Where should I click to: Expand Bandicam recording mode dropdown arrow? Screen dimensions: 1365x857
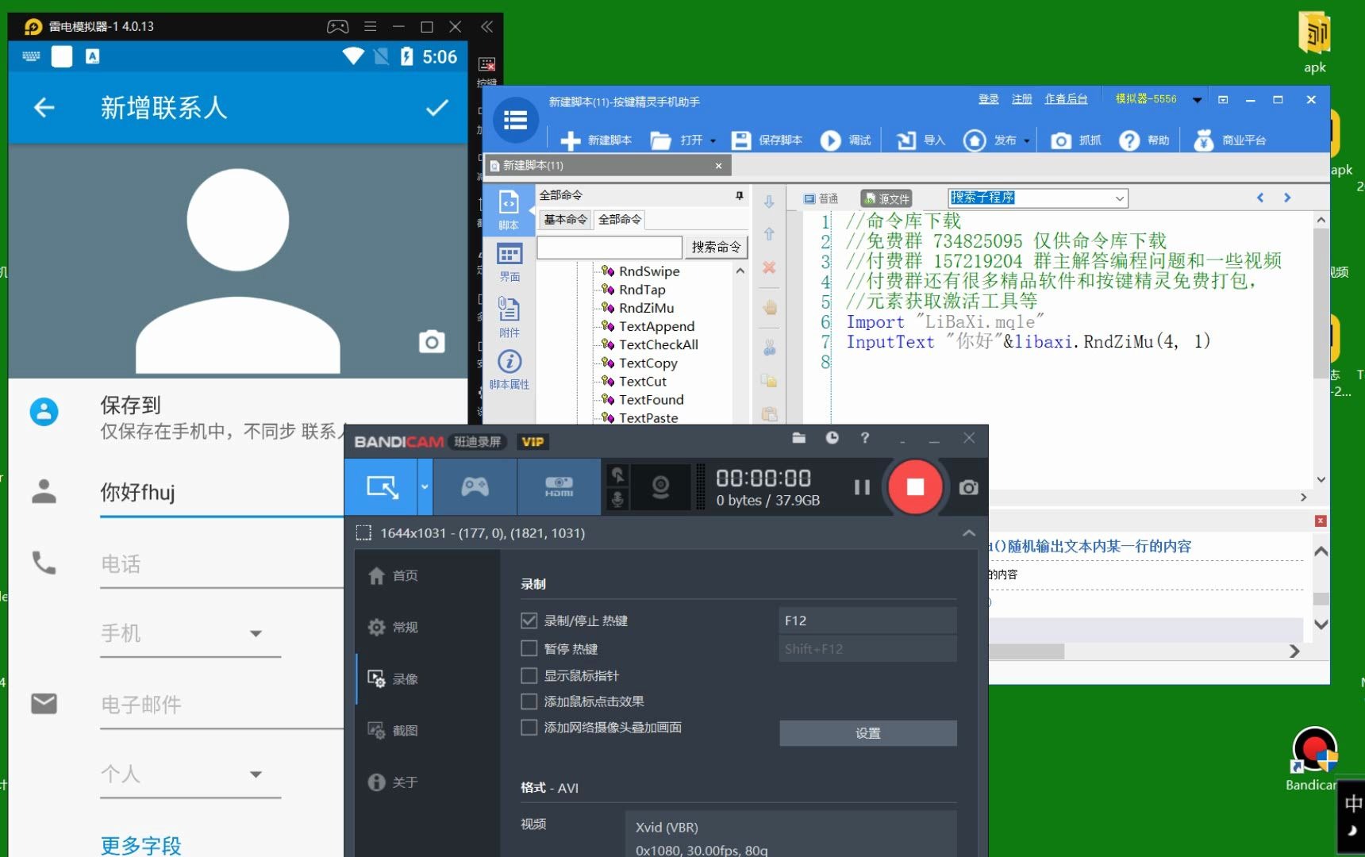pos(425,486)
